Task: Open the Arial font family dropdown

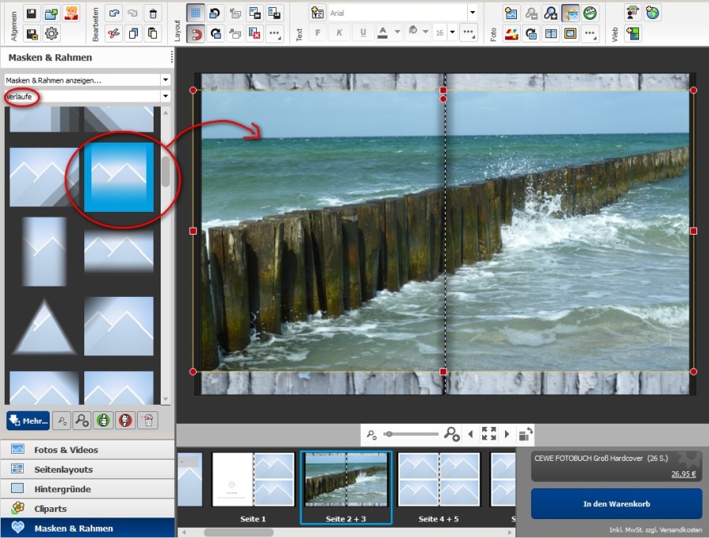Action: (472, 13)
